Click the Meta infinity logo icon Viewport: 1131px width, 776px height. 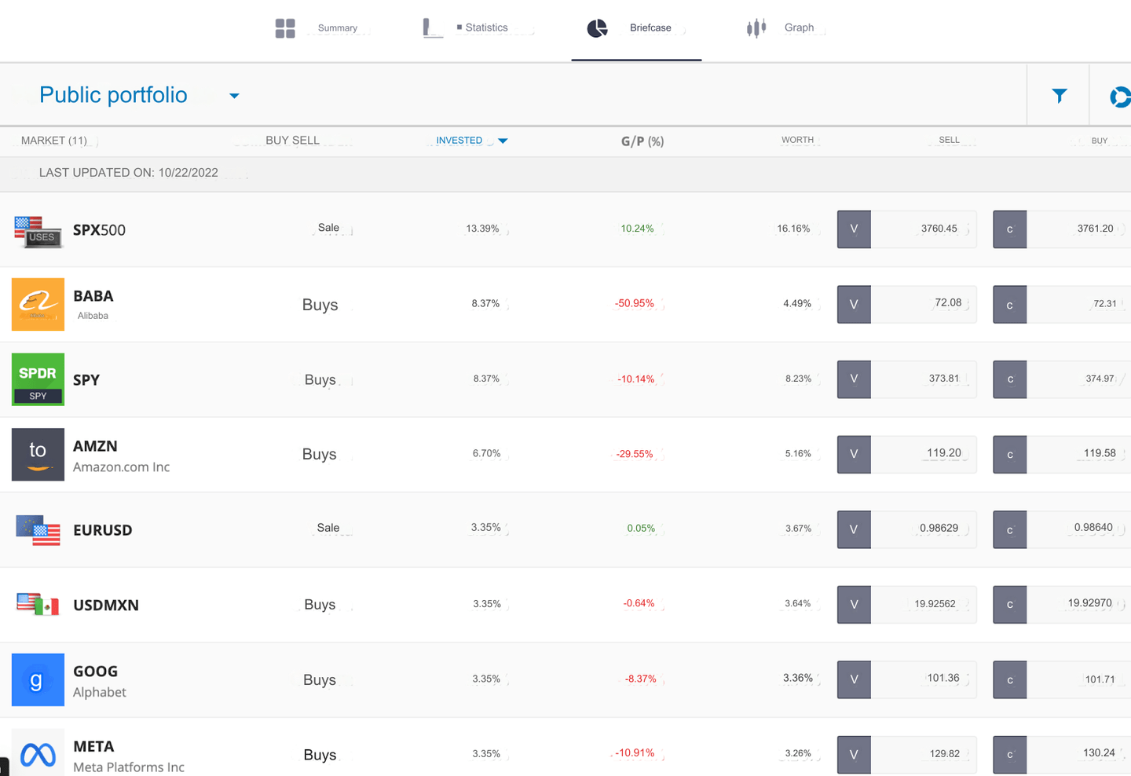click(38, 753)
